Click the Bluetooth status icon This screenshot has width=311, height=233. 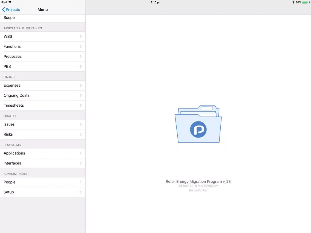coord(293,2)
